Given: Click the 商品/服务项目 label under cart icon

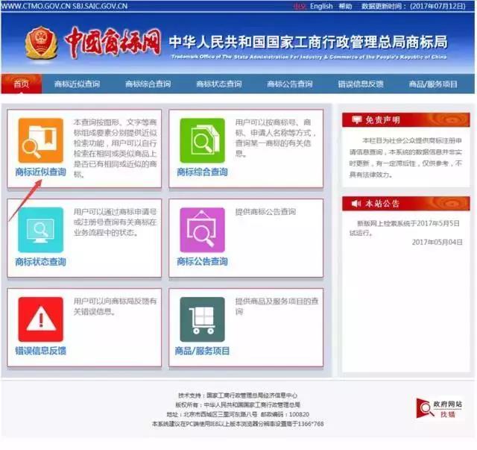Looking at the screenshot, I should click(x=202, y=351).
